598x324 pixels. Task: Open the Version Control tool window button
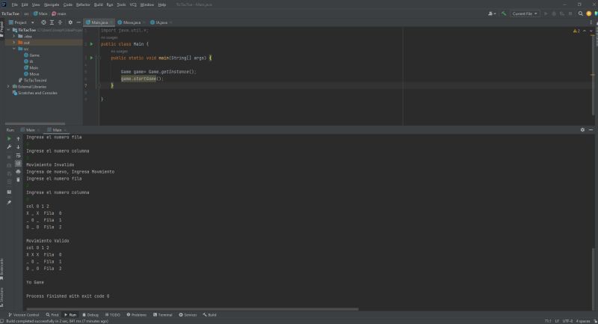(x=25, y=315)
